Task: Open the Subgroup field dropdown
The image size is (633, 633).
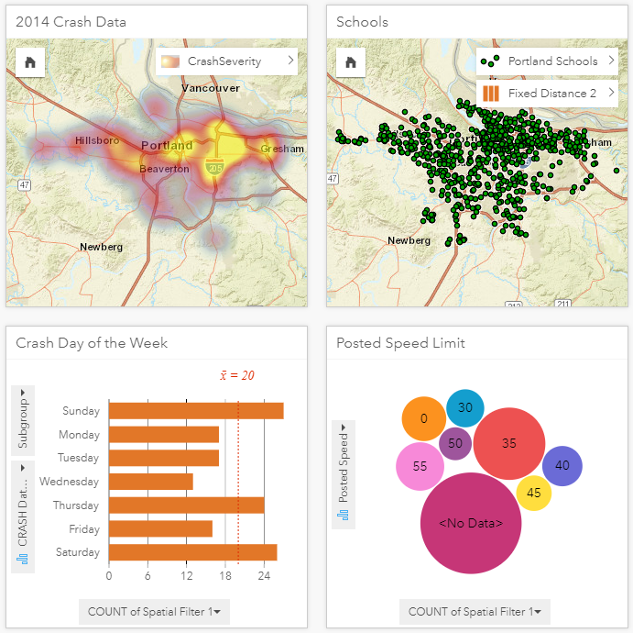Action: 23,420
